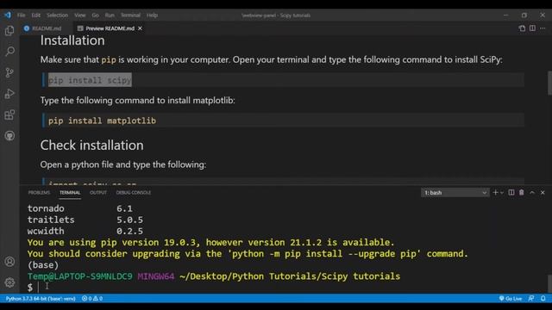The height and width of the screenshot is (310, 552).
Task: Open the editor More Actions ellipsis
Action: (543, 28)
